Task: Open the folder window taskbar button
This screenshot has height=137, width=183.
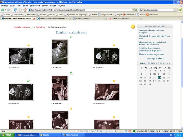Action: [51, 135]
